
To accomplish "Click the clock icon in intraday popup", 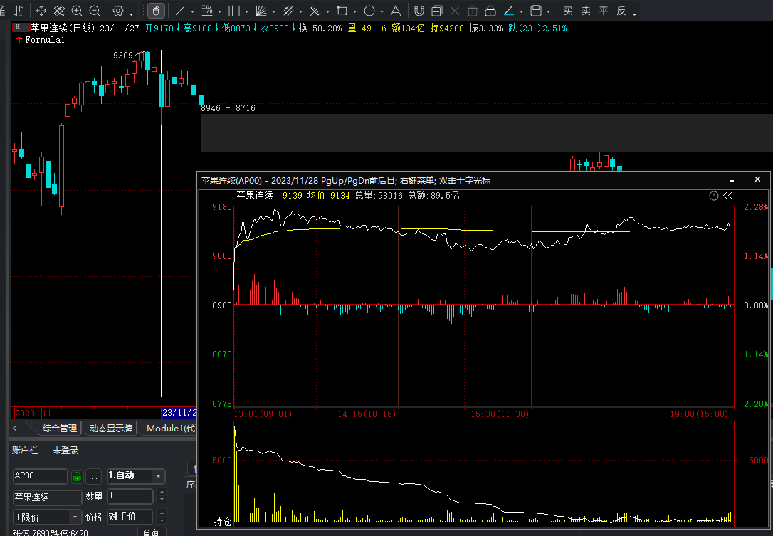I will (x=713, y=196).
